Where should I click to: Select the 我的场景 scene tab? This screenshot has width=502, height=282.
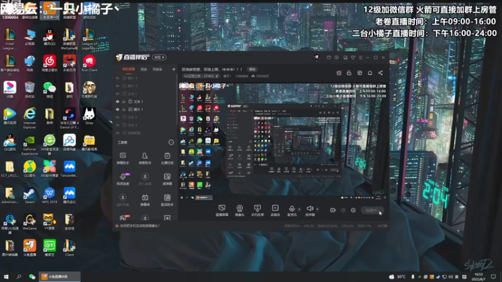(x=129, y=70)
